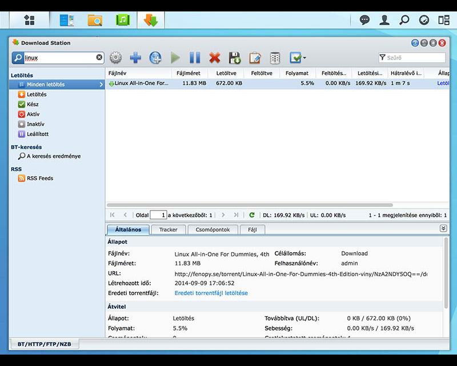
Task: Delete the selected download with the red X
Action: coord(214,58)
